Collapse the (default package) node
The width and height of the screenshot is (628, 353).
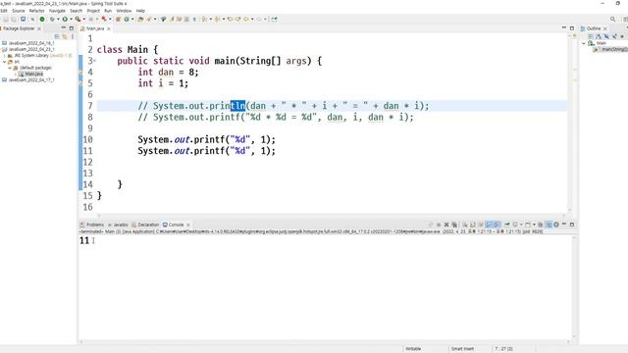coord(10,68)
